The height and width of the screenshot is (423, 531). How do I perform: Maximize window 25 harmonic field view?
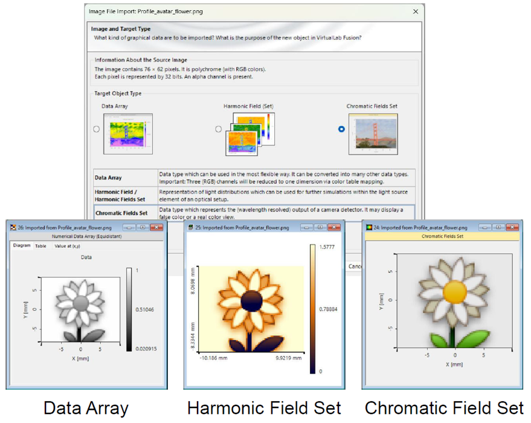320,227
